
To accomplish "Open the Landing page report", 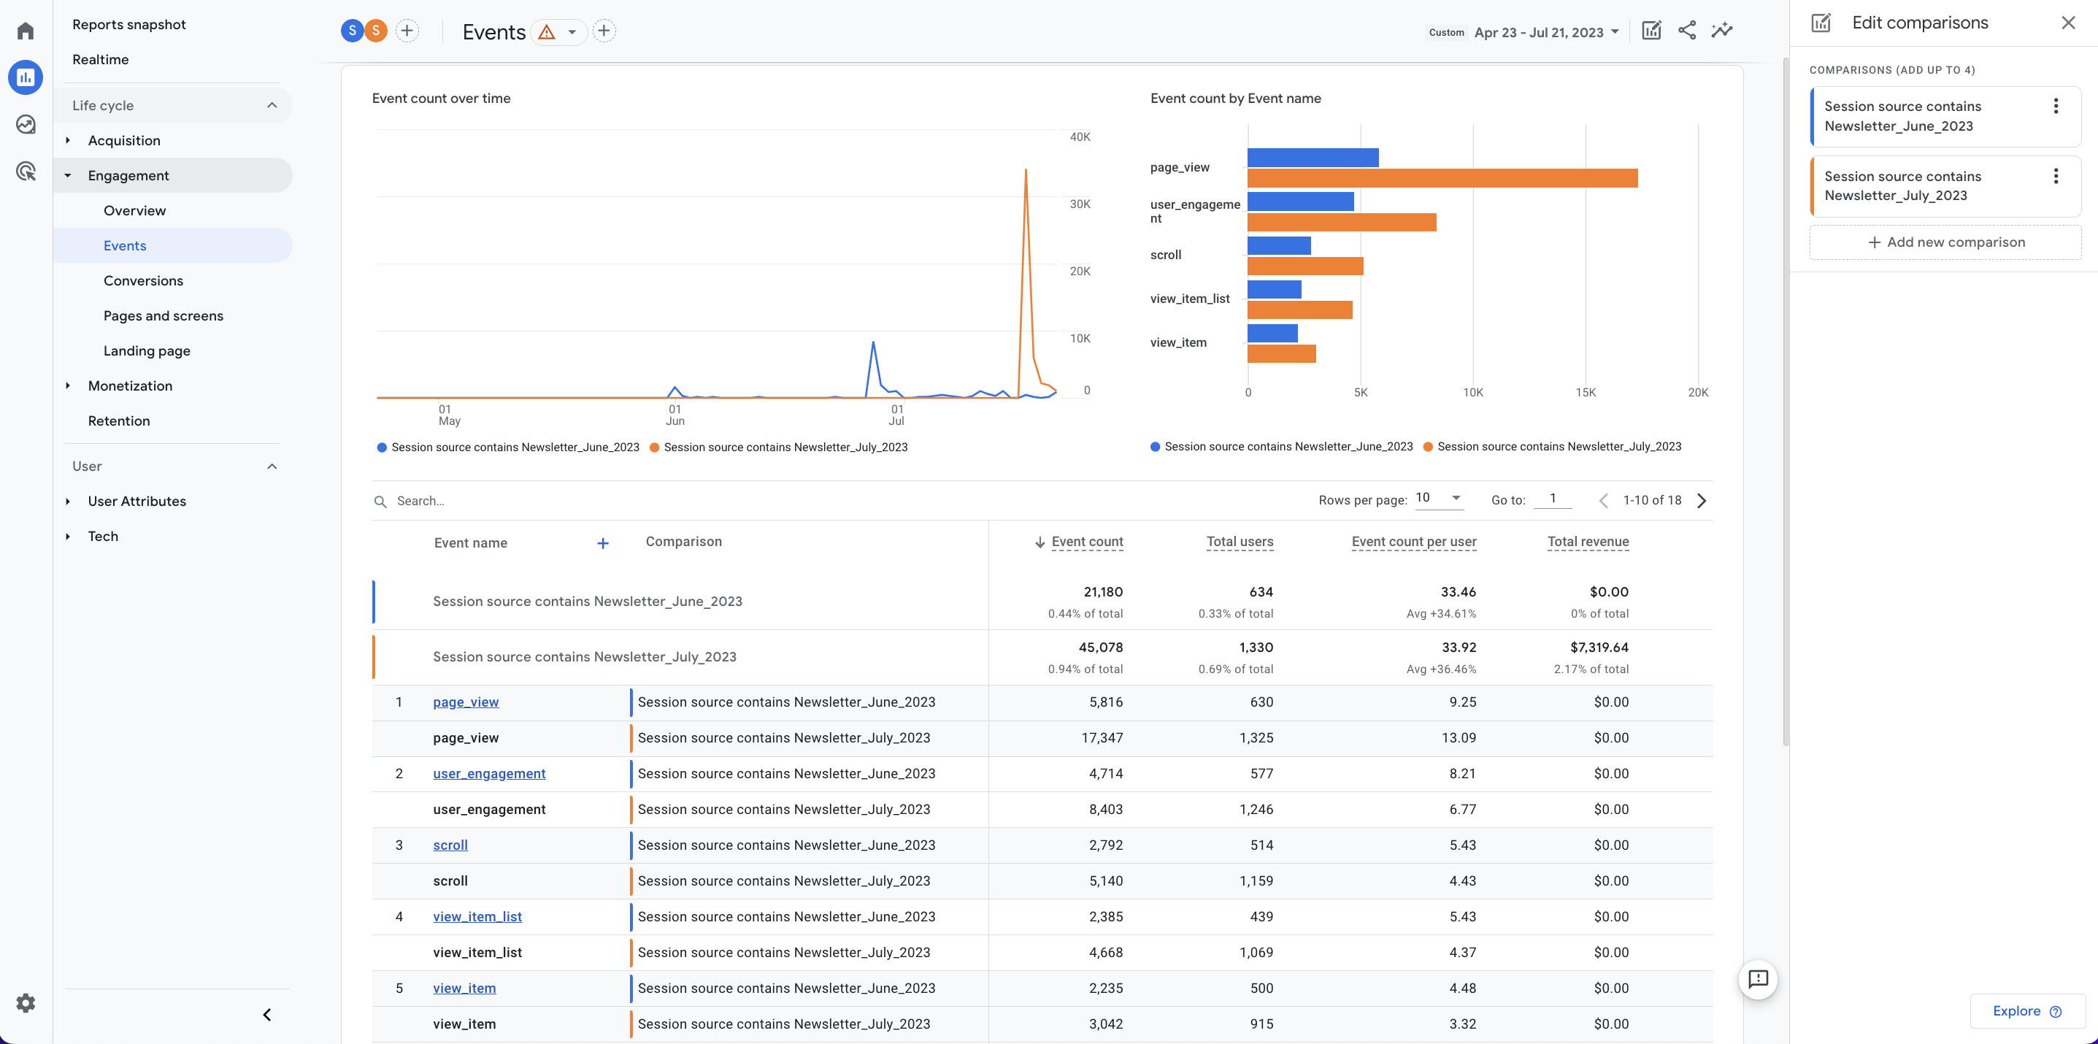I will pyautogui.click(x=147, y=350).
